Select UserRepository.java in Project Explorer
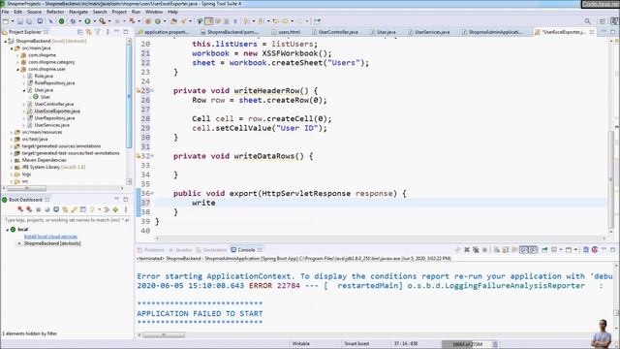The image size is (620, 349). click(54, 118)
